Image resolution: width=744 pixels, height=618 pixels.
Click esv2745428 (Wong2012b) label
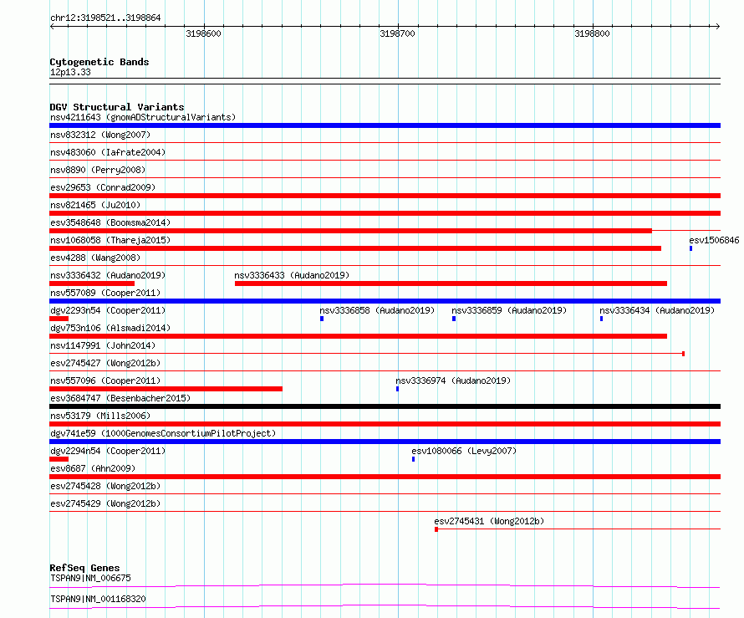[x=105, y=486]
